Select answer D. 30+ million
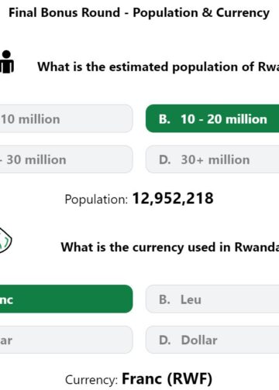The height and width of the screenshot is (390, 279). tap(212, 159)
